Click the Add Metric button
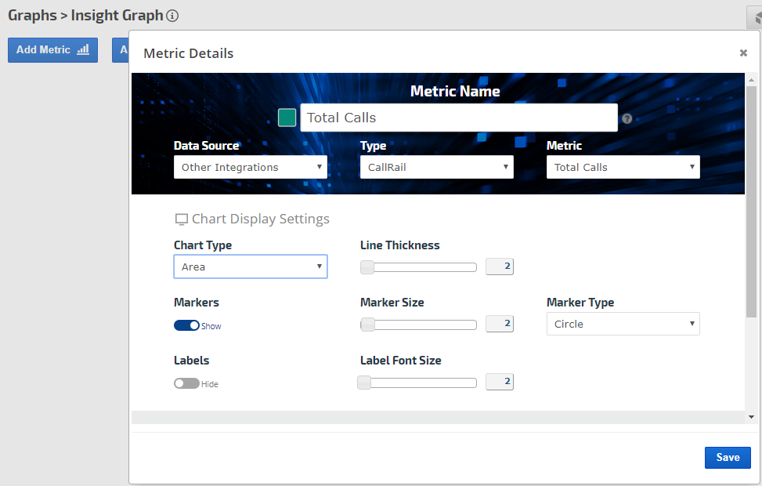 (x=52, y=49)
